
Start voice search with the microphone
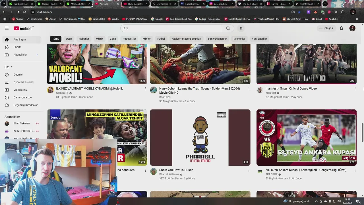[x=241, y=28]
